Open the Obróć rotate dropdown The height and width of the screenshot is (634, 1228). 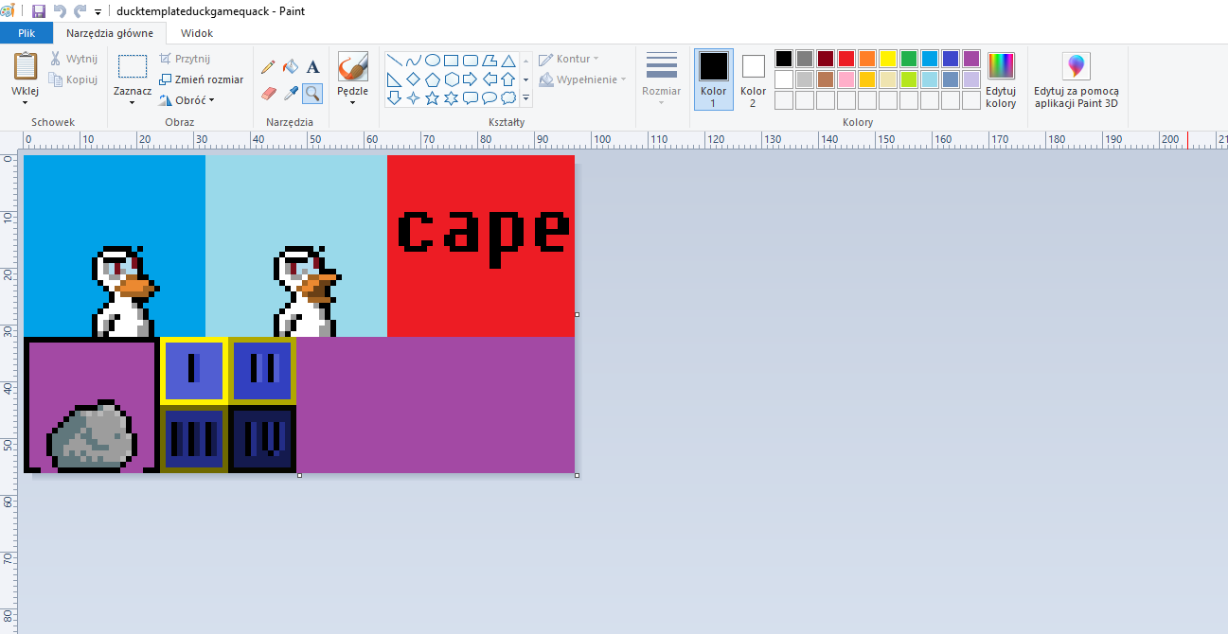pyautogui.click(x=187, y=100)
